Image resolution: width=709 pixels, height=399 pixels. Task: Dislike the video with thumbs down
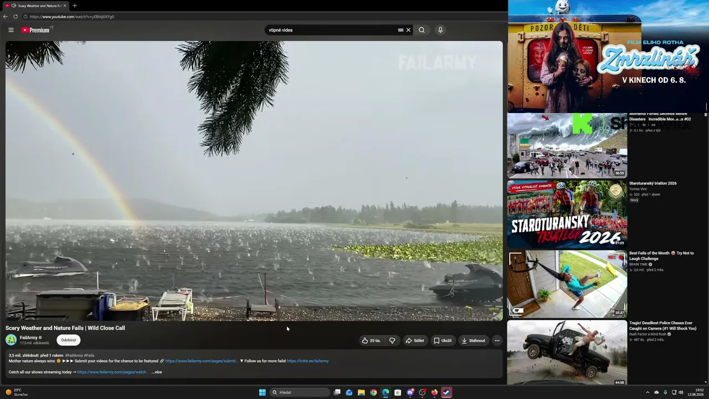(x=392, y=340)
